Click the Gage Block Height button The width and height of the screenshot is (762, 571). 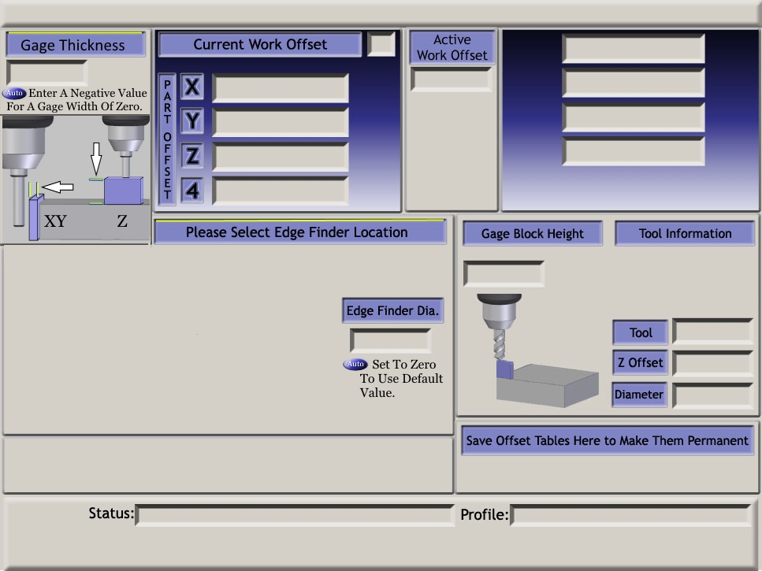(533, 234)
